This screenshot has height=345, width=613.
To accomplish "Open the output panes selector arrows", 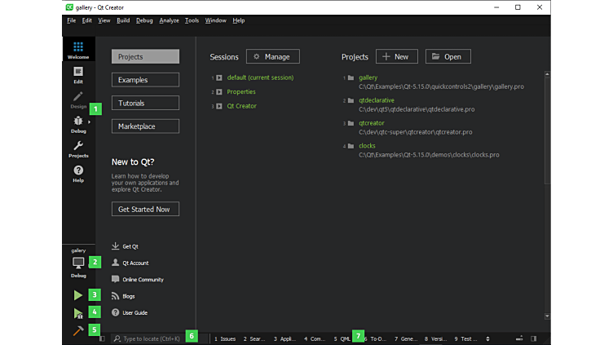I will pos(487,338).
